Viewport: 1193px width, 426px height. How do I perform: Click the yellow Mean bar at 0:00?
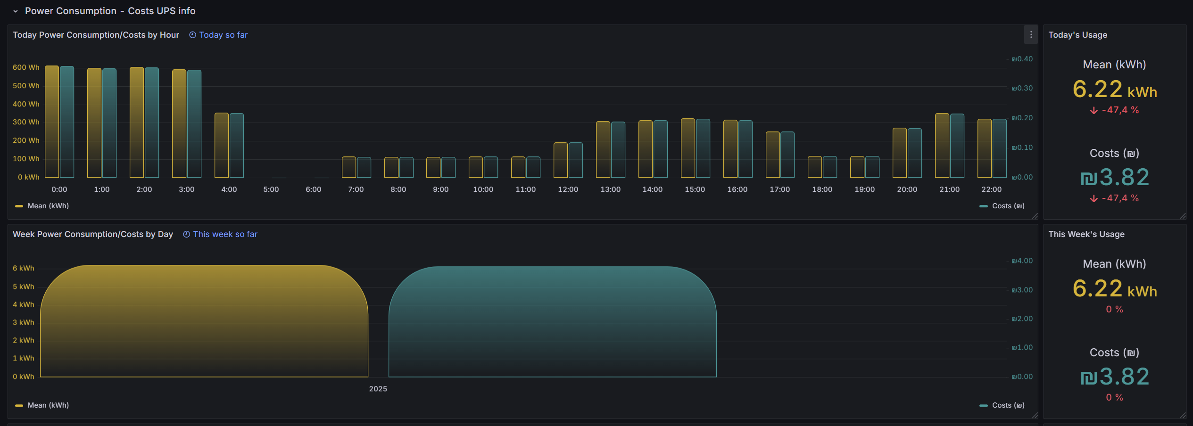[x=52, y=122]
